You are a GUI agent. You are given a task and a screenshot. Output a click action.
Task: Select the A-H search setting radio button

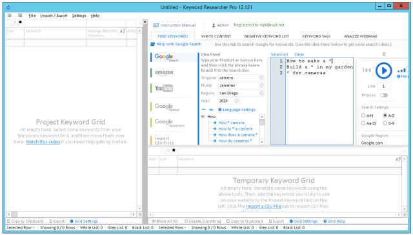click(363, 116)
